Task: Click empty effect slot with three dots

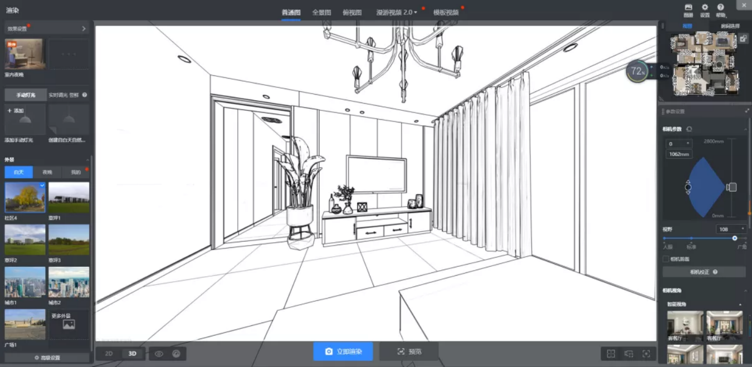Action: click(x=69, y=54)
